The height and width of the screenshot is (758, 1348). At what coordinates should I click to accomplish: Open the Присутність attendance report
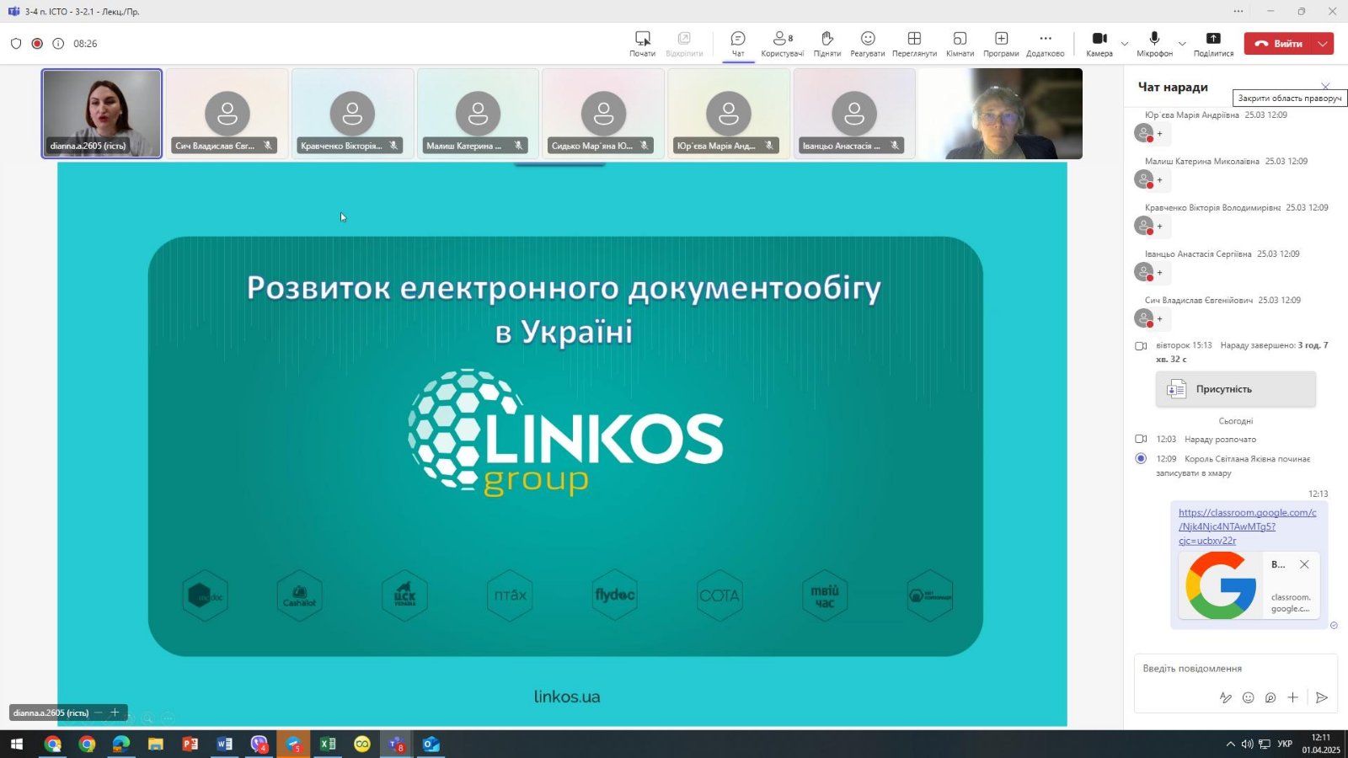(1235, 389)
